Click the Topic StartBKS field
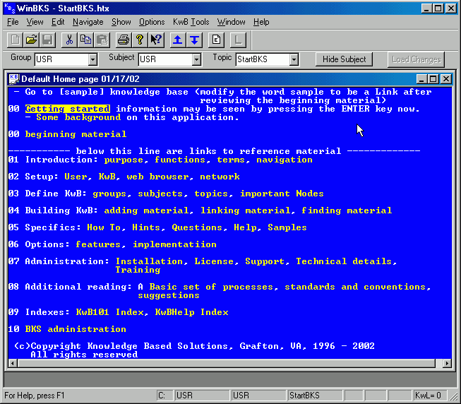Viewport: 461px width, 404px height. [x=263, y=59]
